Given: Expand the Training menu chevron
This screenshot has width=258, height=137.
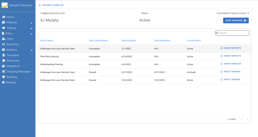Looking at the screenshot, I should coord(31,28).
